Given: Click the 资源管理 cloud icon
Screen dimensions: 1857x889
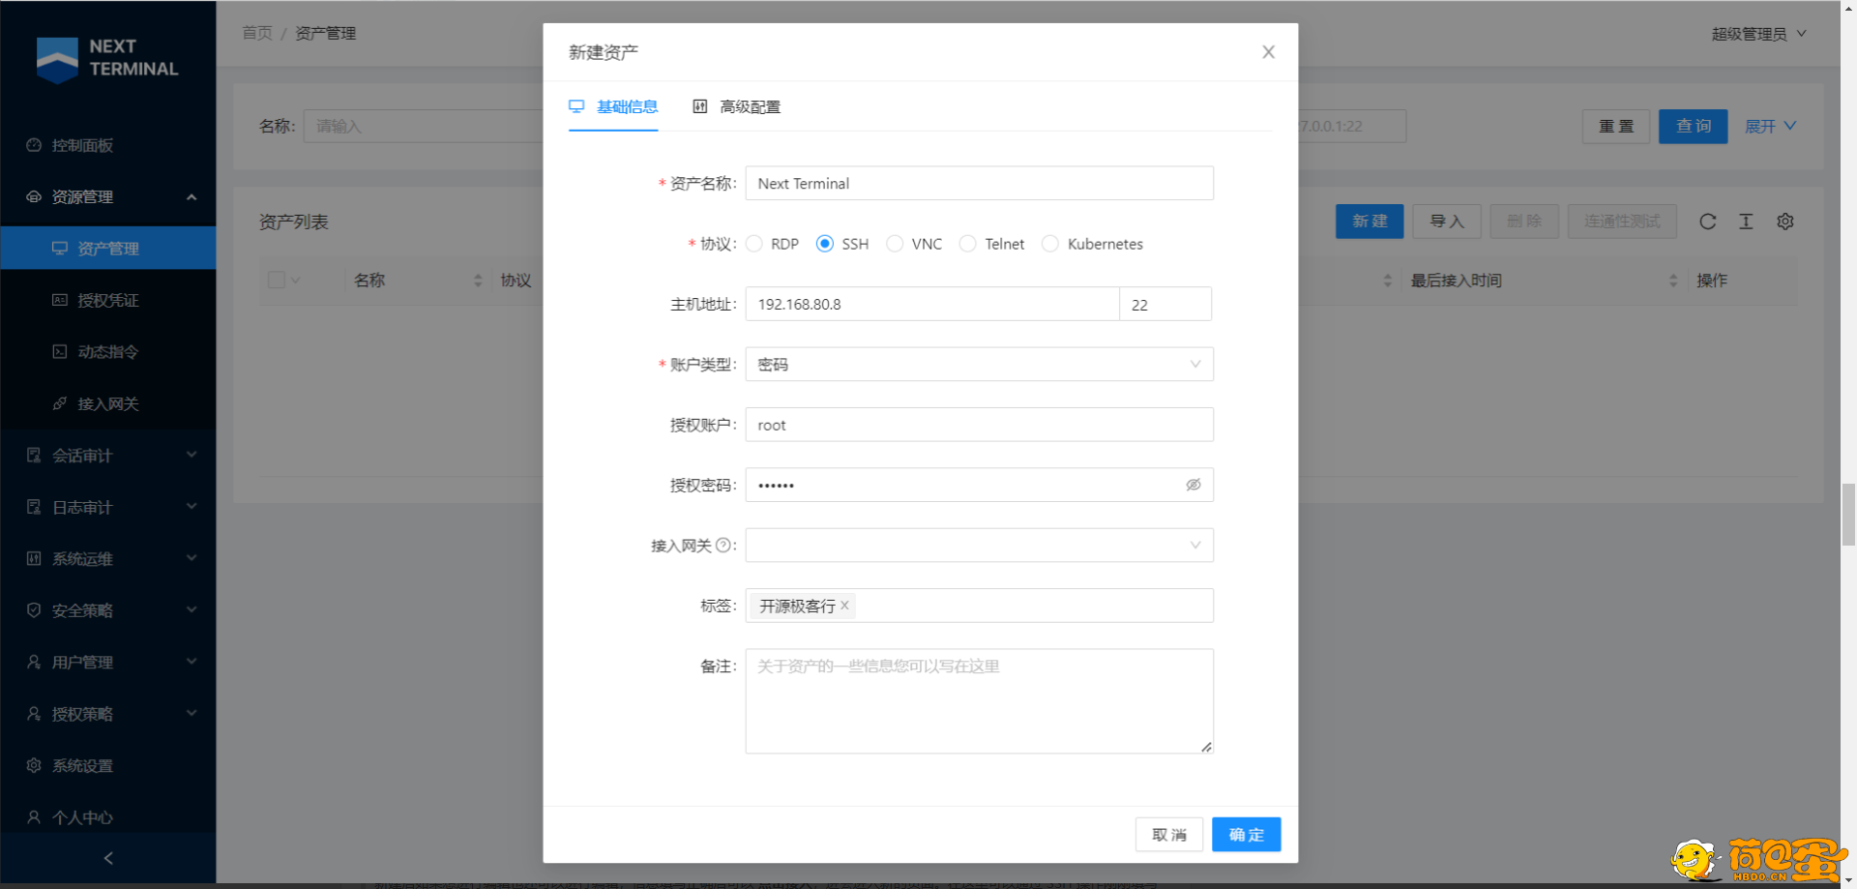Looking at the screenshot, I should (34, 196).
